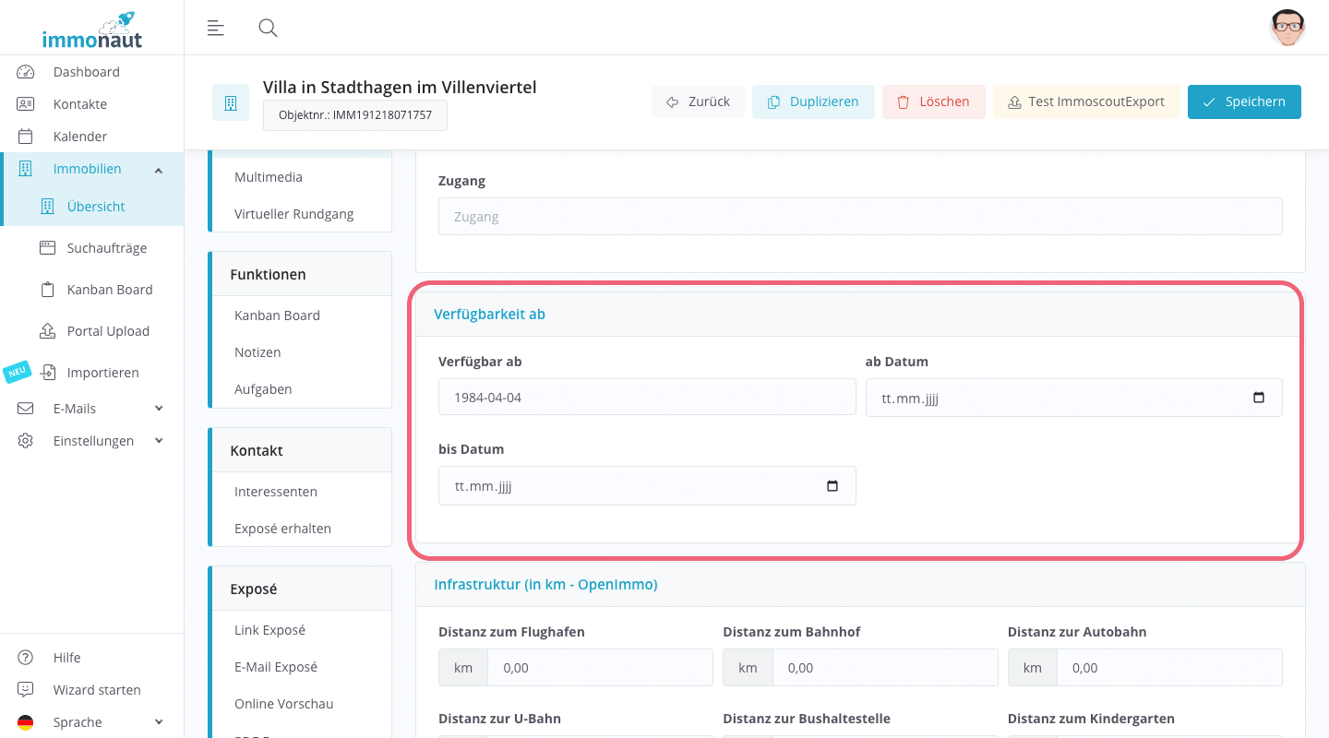Open Suchaufträge in the sidebar

tap(106, 248)
